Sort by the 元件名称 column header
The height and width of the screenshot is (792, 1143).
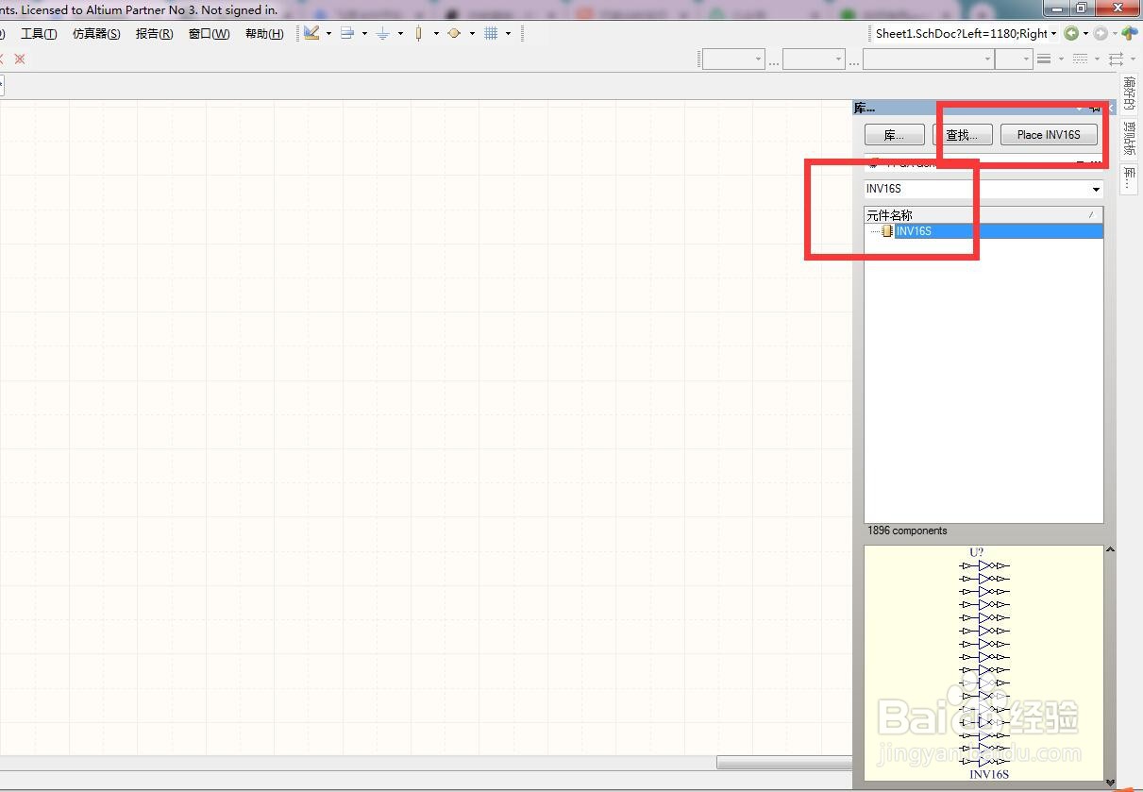(x=983, y=215)
